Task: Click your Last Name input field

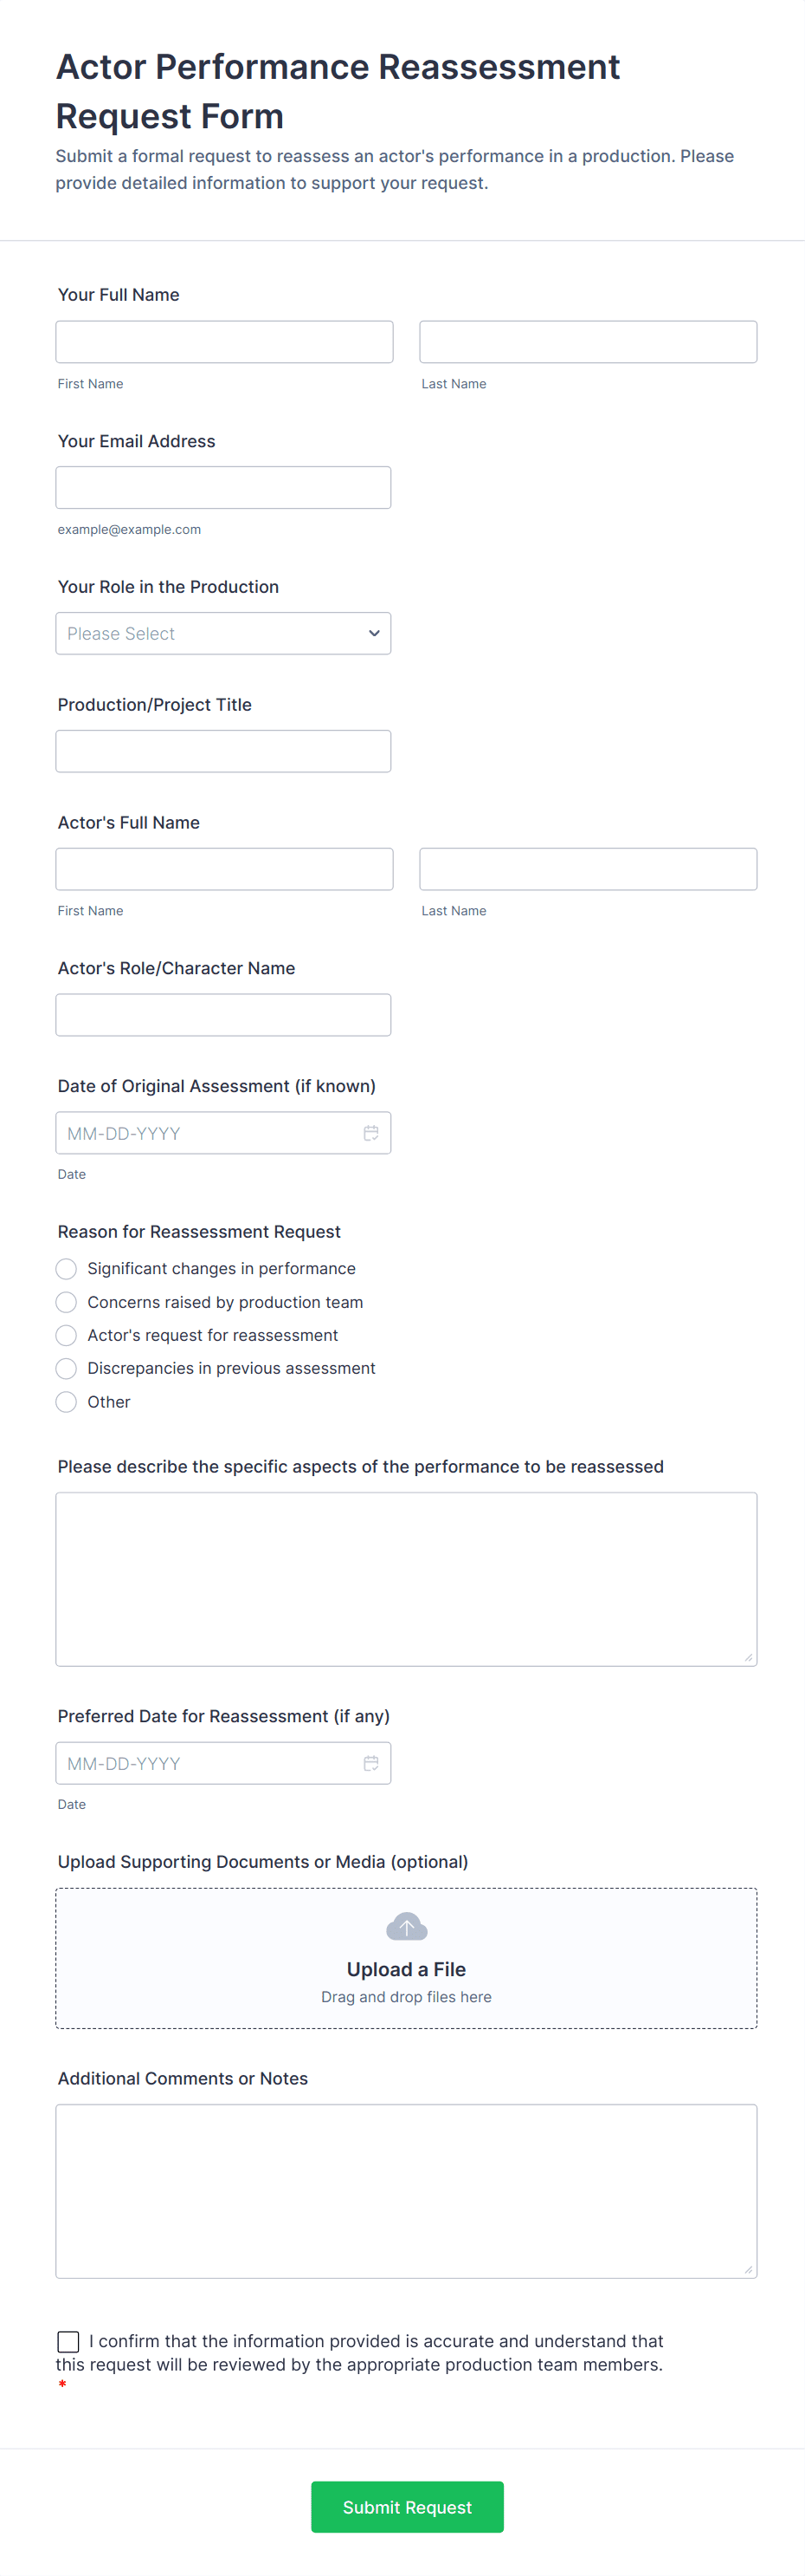Action: click(587, 342)
